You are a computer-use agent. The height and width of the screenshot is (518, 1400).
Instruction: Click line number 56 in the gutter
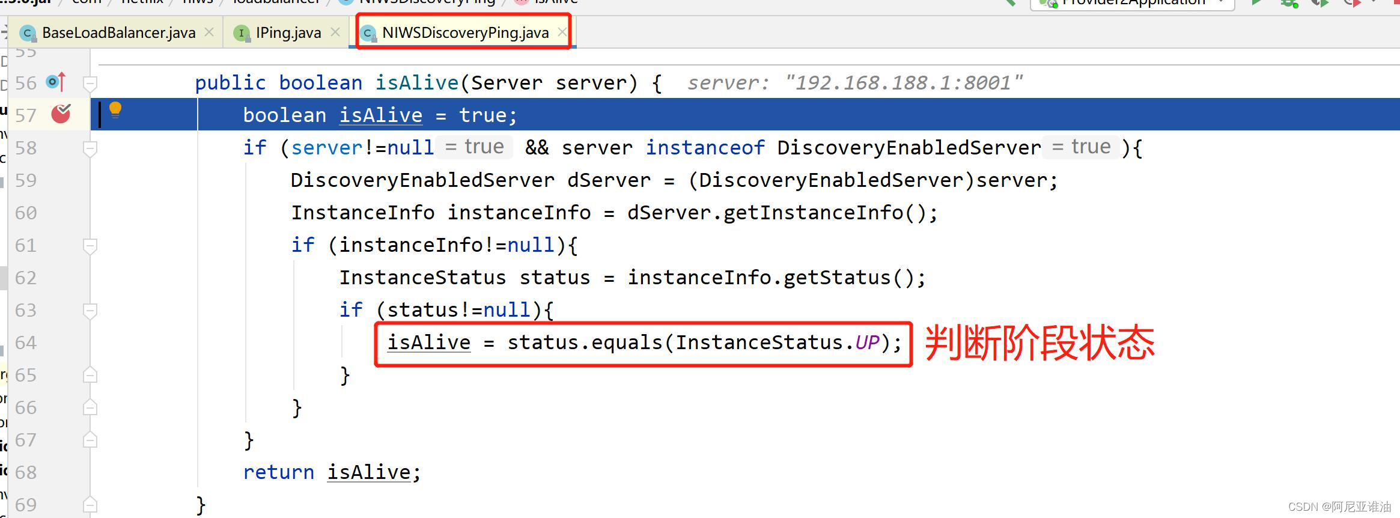pos(26,83)
